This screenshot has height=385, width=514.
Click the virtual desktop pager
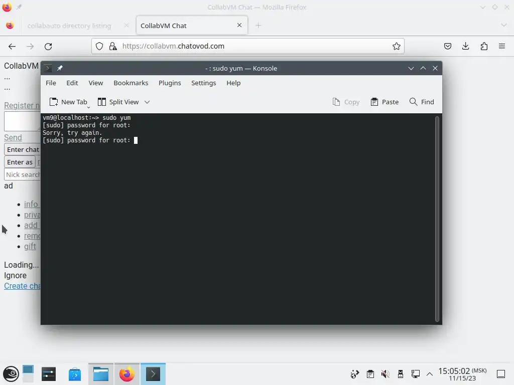pos(28,374)
